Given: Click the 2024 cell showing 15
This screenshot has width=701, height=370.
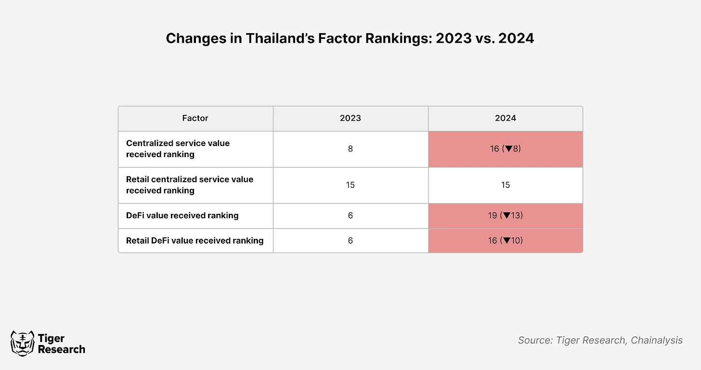Looking at the screenshot, I should point(505,185).
